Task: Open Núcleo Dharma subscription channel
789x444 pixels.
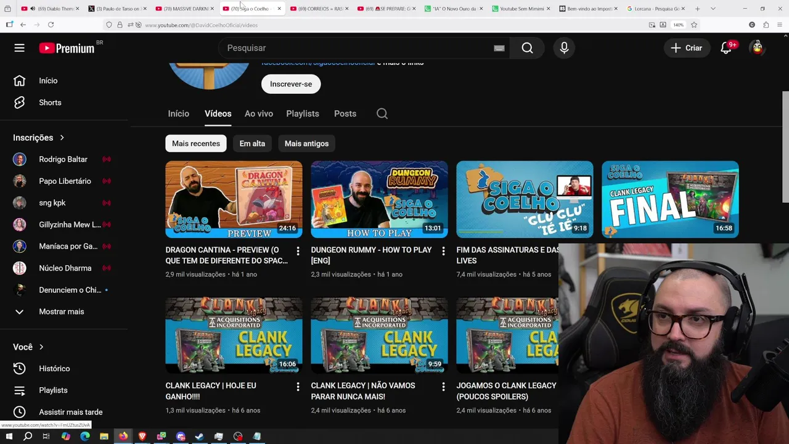Action: pos(65,268)
